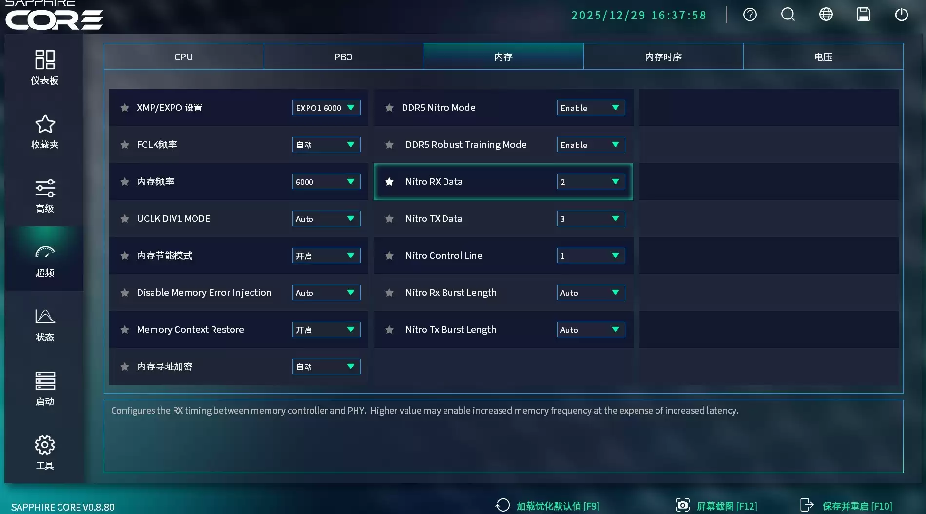The height and width of the screenshot is (514, 926).
Task: Expand the FCLK频率 dropdown
Action: [x=326, y=145]
